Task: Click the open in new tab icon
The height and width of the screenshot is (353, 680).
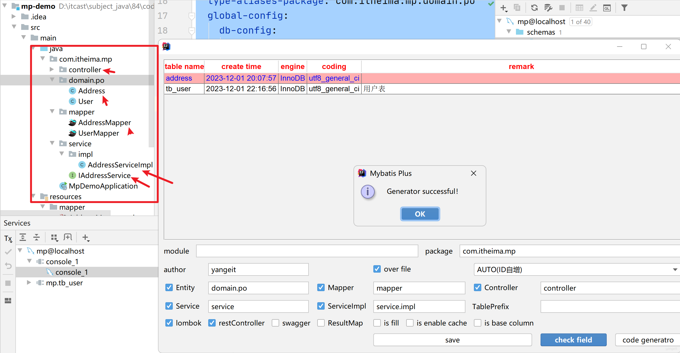Action: [x=68, y=237]
